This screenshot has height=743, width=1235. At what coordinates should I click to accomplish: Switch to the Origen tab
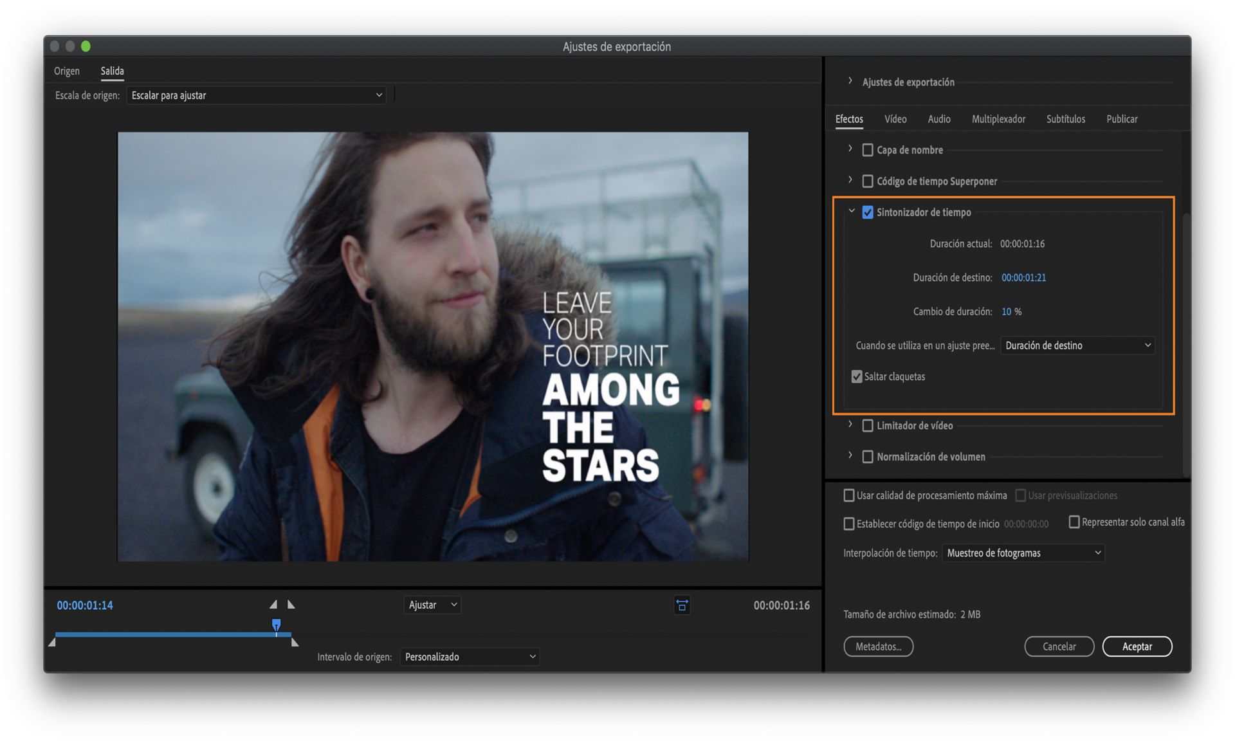coord(67,71)
